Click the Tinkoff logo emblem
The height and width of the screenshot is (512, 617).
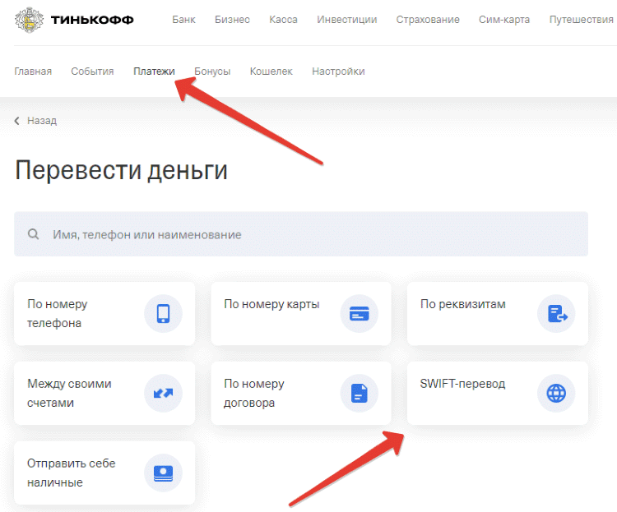29,20
